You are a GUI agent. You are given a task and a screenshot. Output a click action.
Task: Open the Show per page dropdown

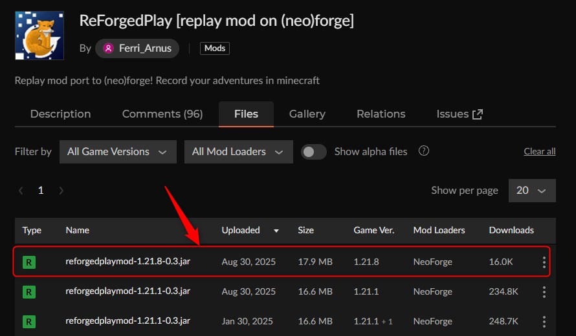(531, 191)
